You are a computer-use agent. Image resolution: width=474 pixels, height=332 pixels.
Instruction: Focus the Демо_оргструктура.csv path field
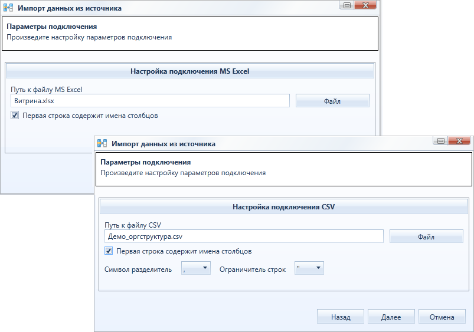(244, 236)
